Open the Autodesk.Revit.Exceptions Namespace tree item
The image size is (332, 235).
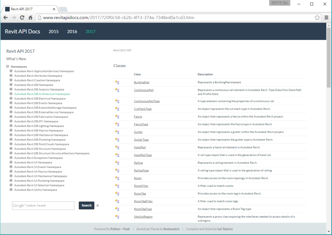pyautogui.click(x=39, y=158)
